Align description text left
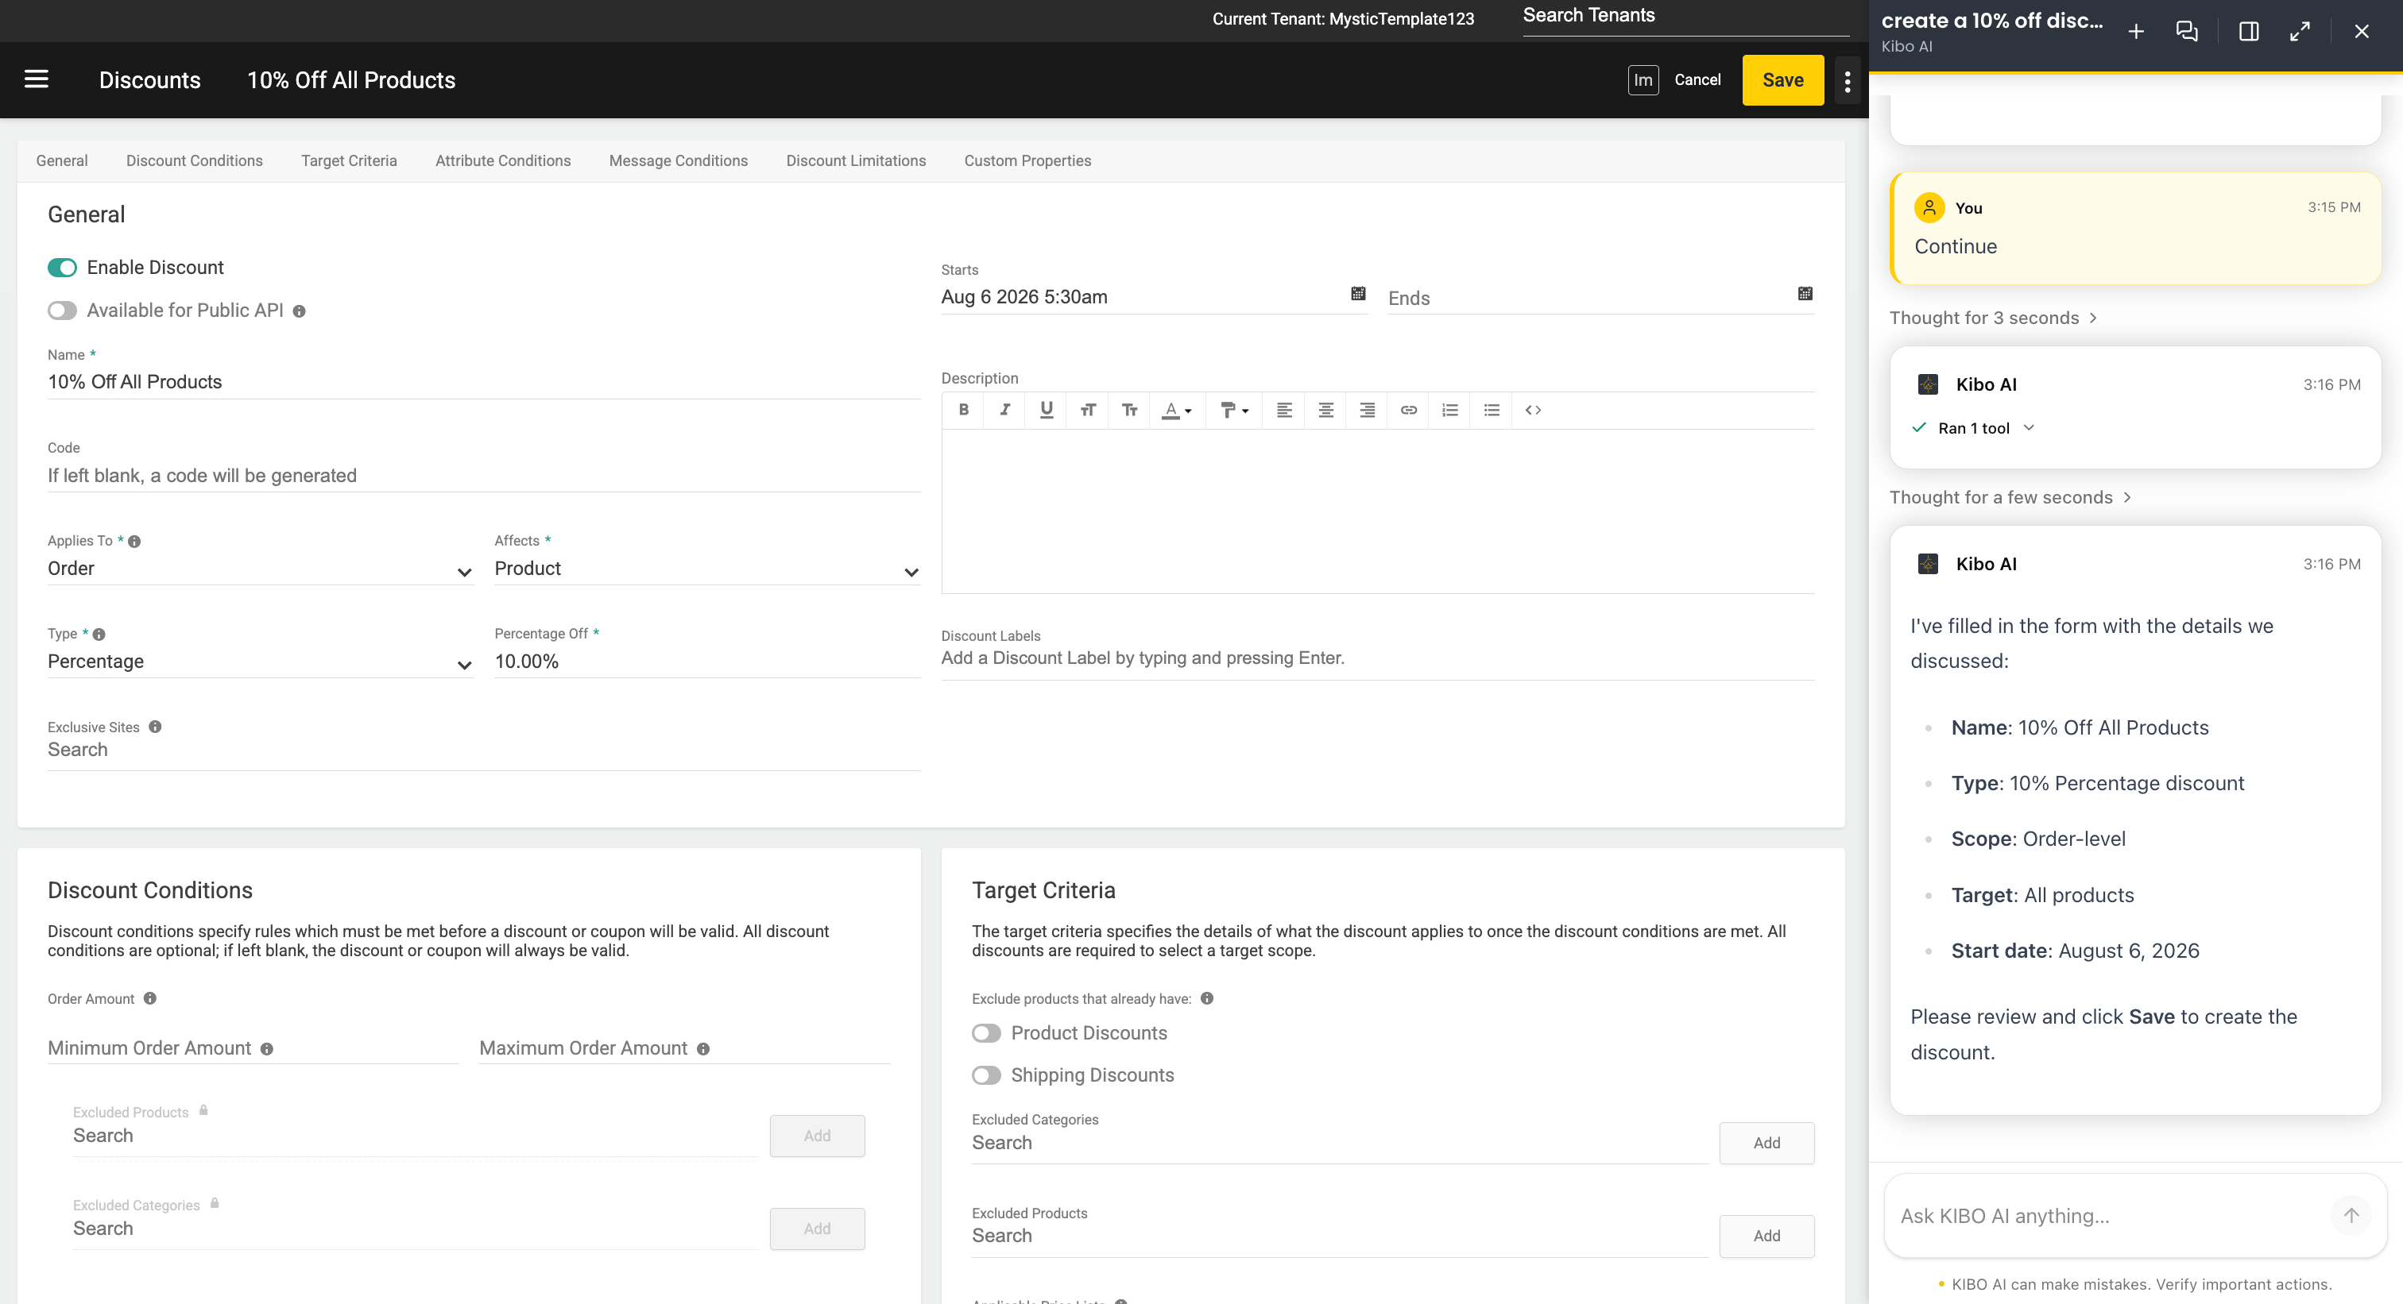 [1283, 409]
